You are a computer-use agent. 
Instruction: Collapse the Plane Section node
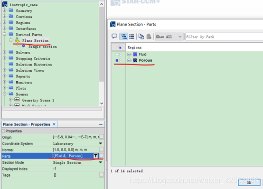click(x=11, y=40)
